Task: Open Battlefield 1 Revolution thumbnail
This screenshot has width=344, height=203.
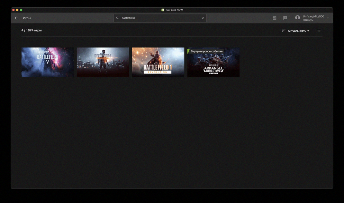Action: tap(158, 62)
